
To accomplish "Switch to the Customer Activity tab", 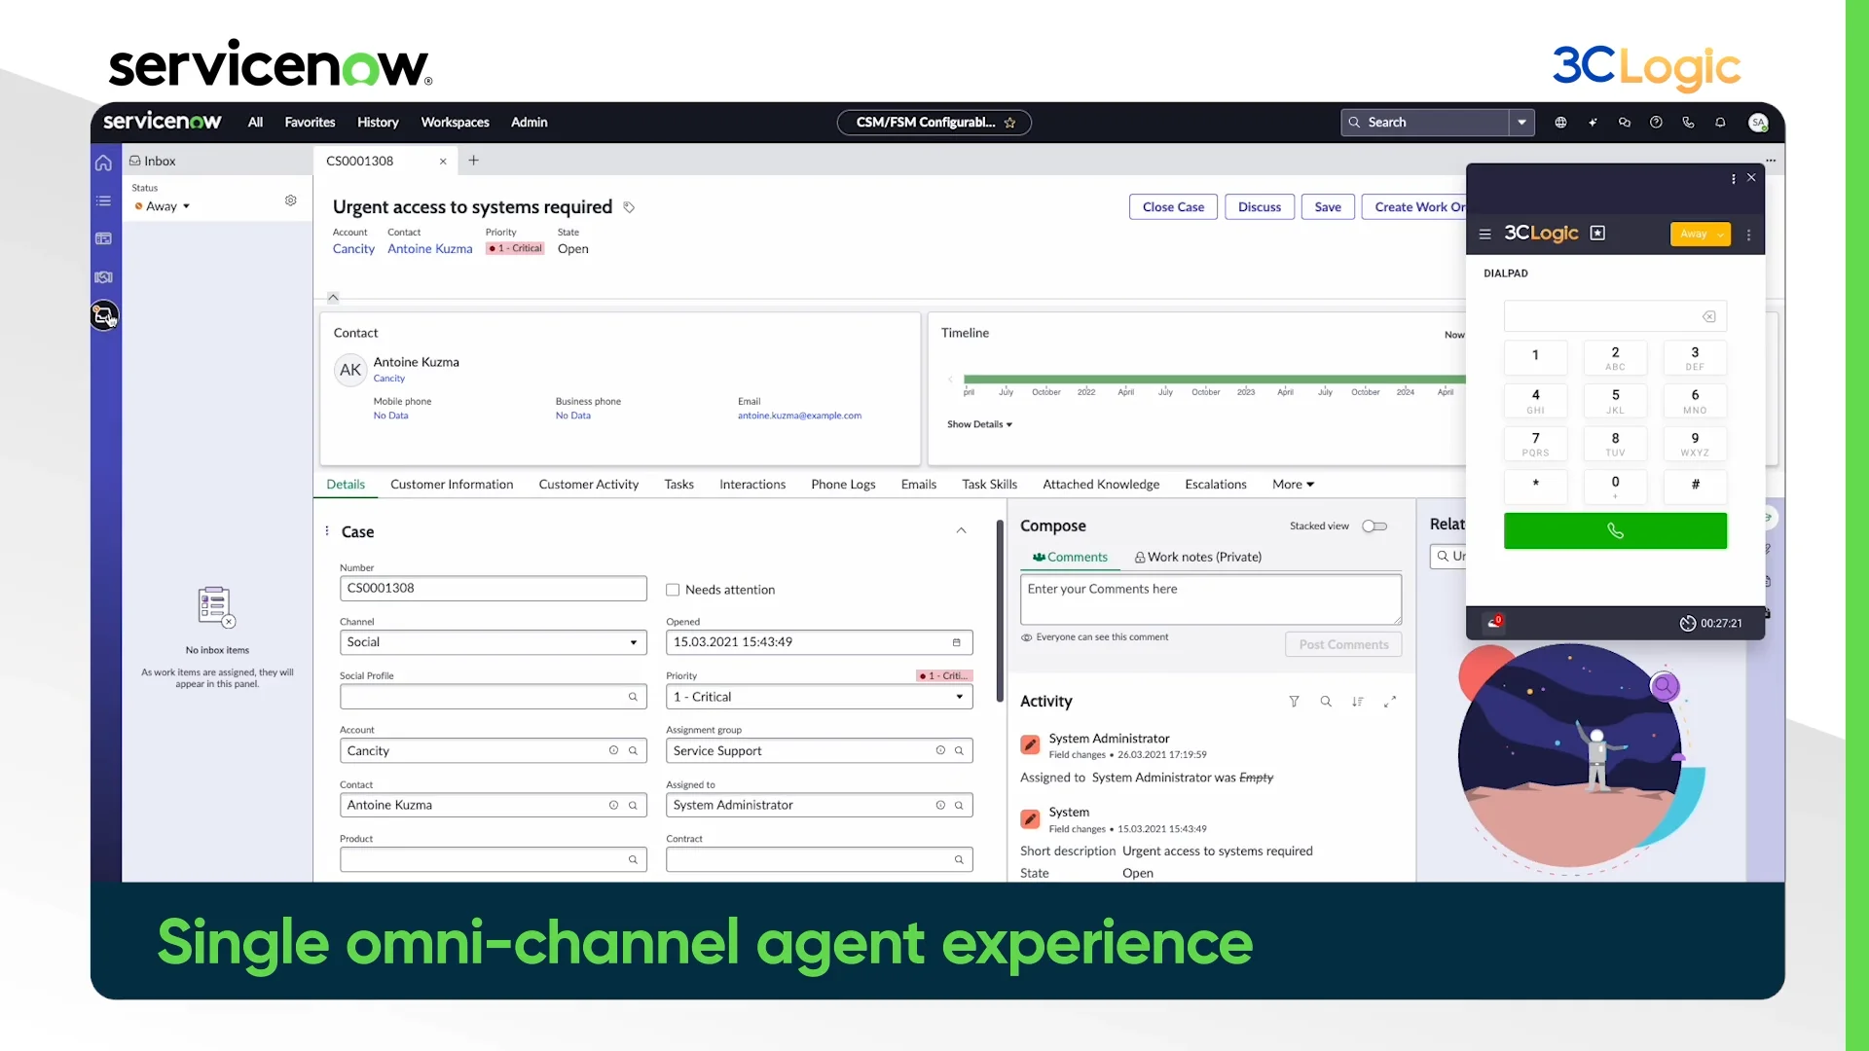I will pos(588,485).
